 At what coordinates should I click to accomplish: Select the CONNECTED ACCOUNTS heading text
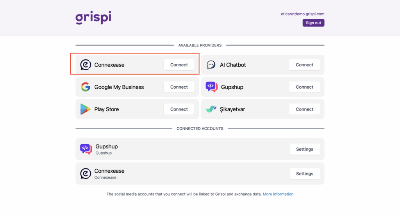200,129
